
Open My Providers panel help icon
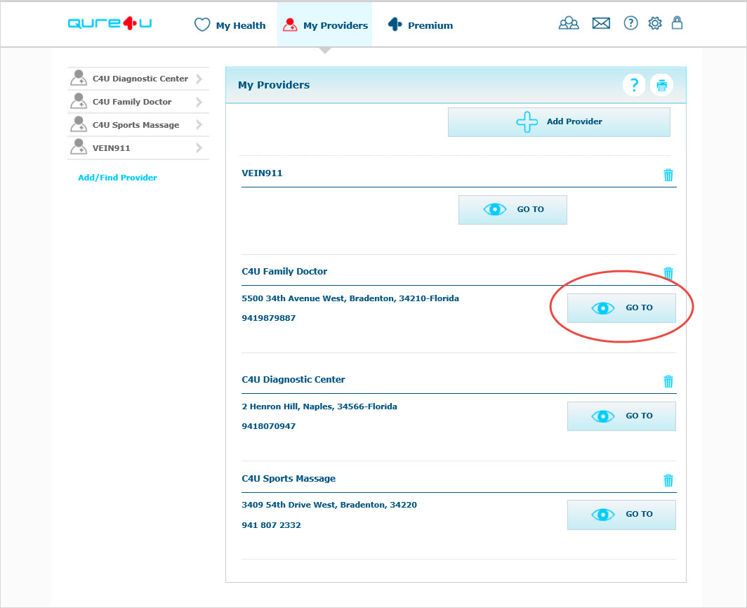[x=633, y=85]
